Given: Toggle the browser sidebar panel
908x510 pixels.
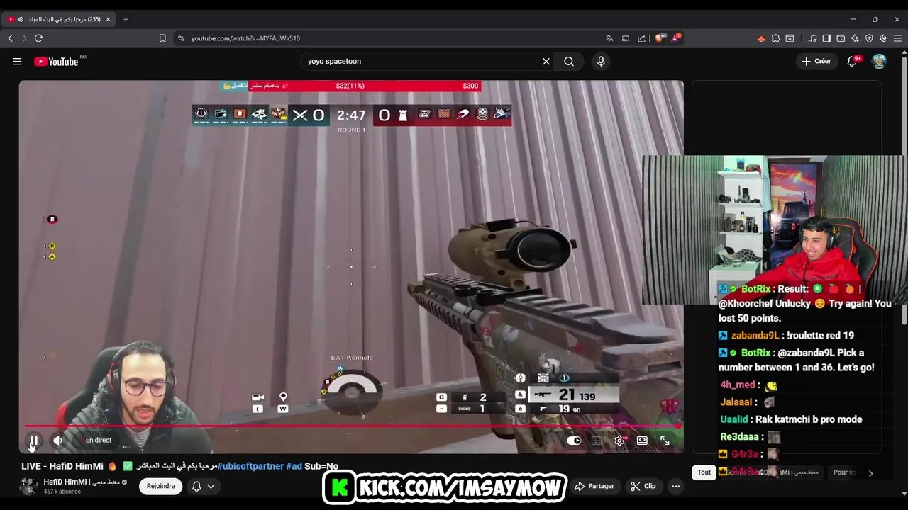Looking at the screenshot, I should point(826,38).
